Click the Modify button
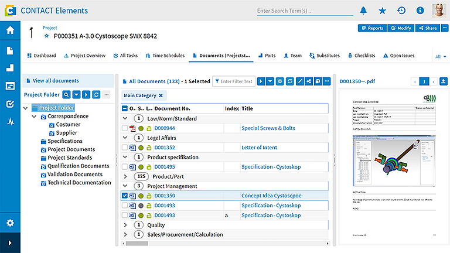Screen dimensions: 450x253 401,28
